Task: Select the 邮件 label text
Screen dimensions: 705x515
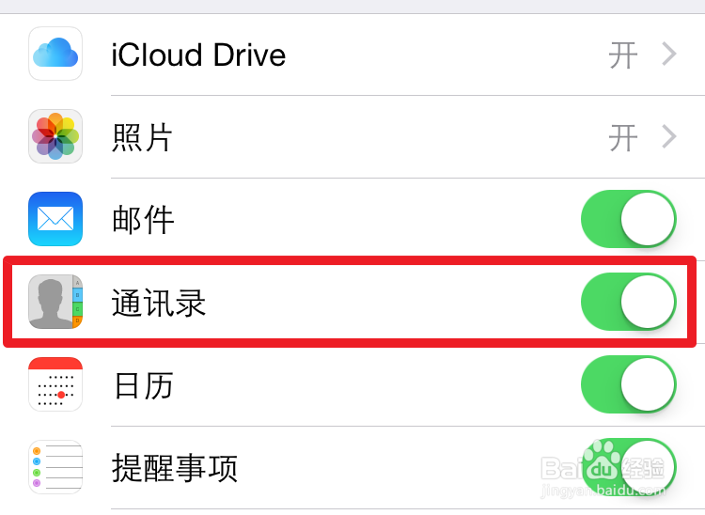Action: click(142, 220)
